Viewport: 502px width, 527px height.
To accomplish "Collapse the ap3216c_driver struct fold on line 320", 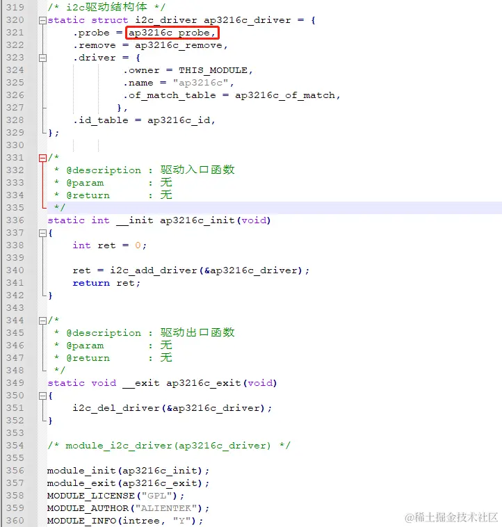I will (42, 20).
